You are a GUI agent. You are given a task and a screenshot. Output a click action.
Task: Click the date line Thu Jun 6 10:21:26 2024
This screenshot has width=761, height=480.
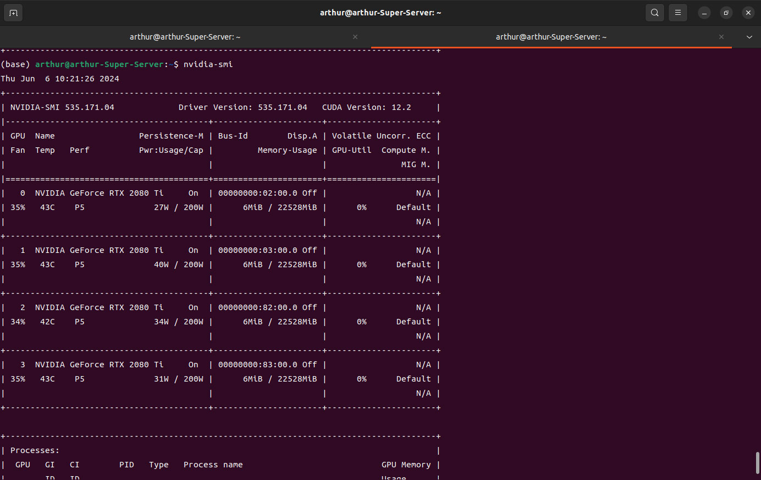tap(60, 79)
